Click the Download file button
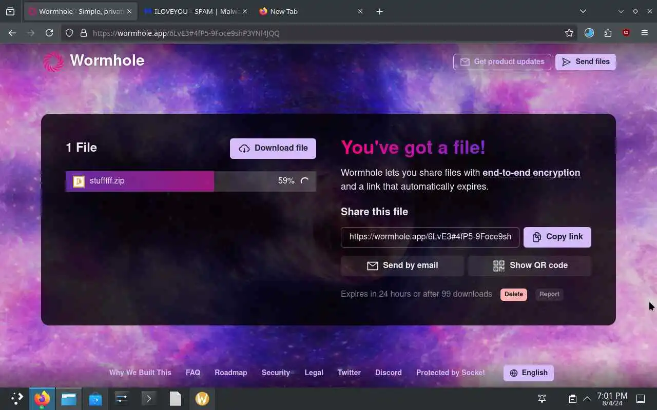 (x=273, y=148)
